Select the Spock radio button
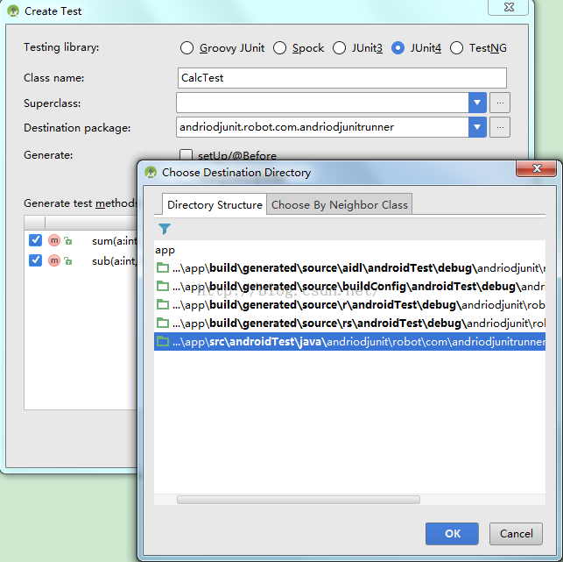The image size is (563, 562). tap(279, 48)
